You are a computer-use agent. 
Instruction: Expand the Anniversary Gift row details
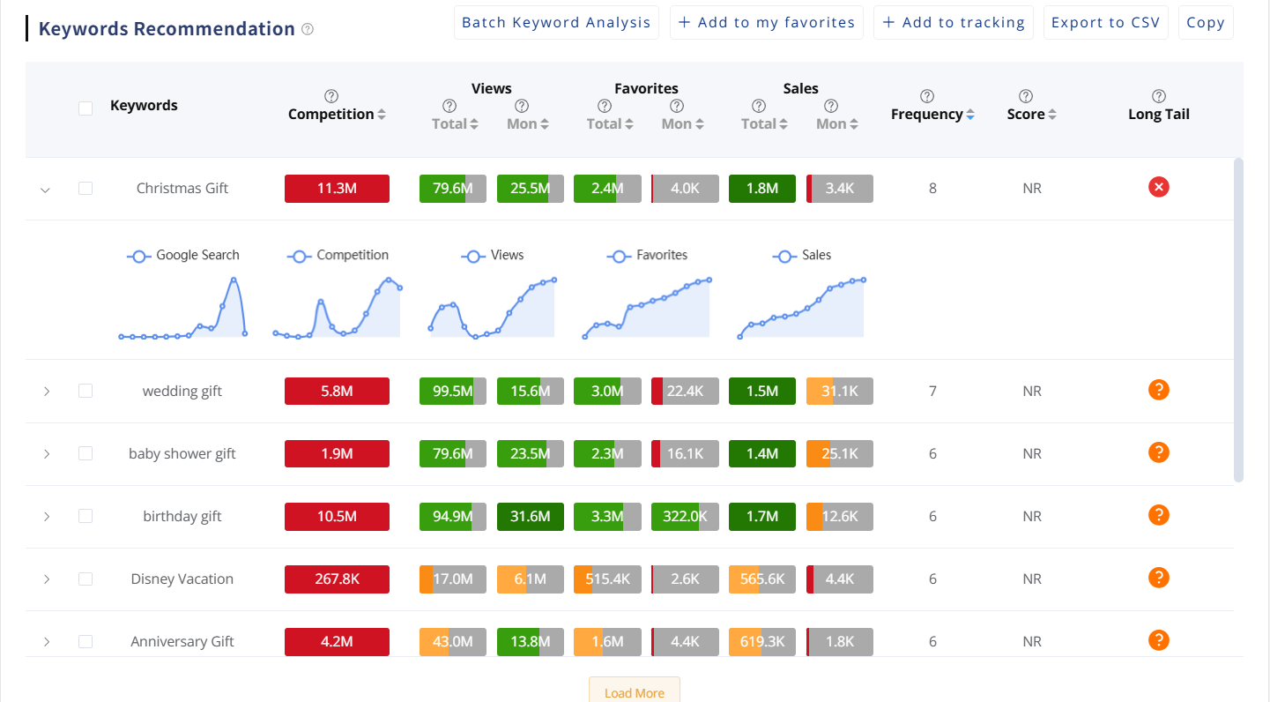tap(47, 641)
